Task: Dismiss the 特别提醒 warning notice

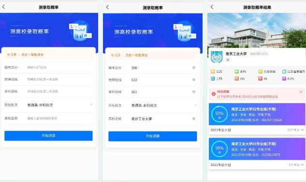Action: pos(301,92)
